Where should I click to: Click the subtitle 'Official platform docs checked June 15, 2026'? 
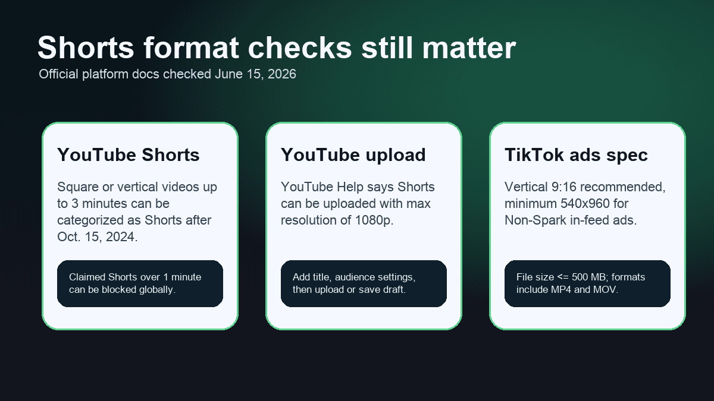168,74
